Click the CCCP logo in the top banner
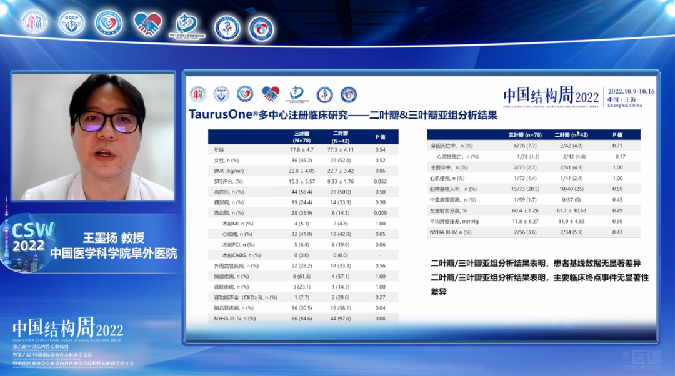Viewport: 675px width, 376px height. tap(72, 23)
